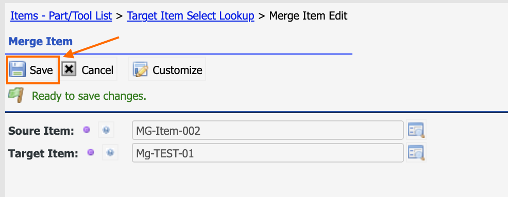508x197 pixels.
Task: Click the black X icon on Cancel
Action: pyautogui.click(x=69, y=69)
